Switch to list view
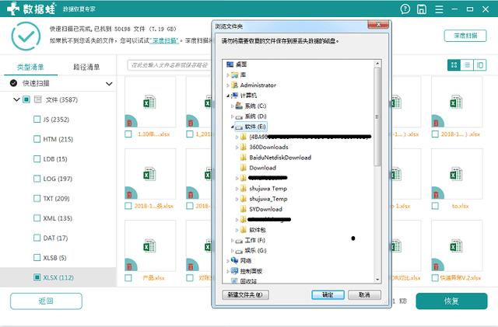This screenshot has height=327, width=498. (x=467, y=65)
